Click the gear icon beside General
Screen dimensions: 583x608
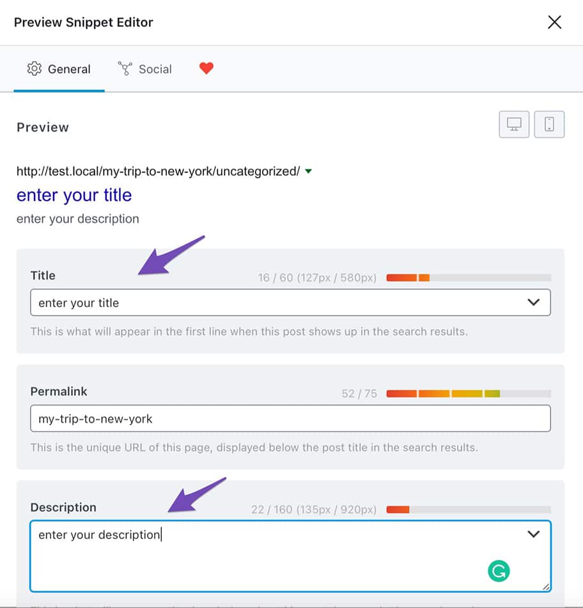pos(34,69)
